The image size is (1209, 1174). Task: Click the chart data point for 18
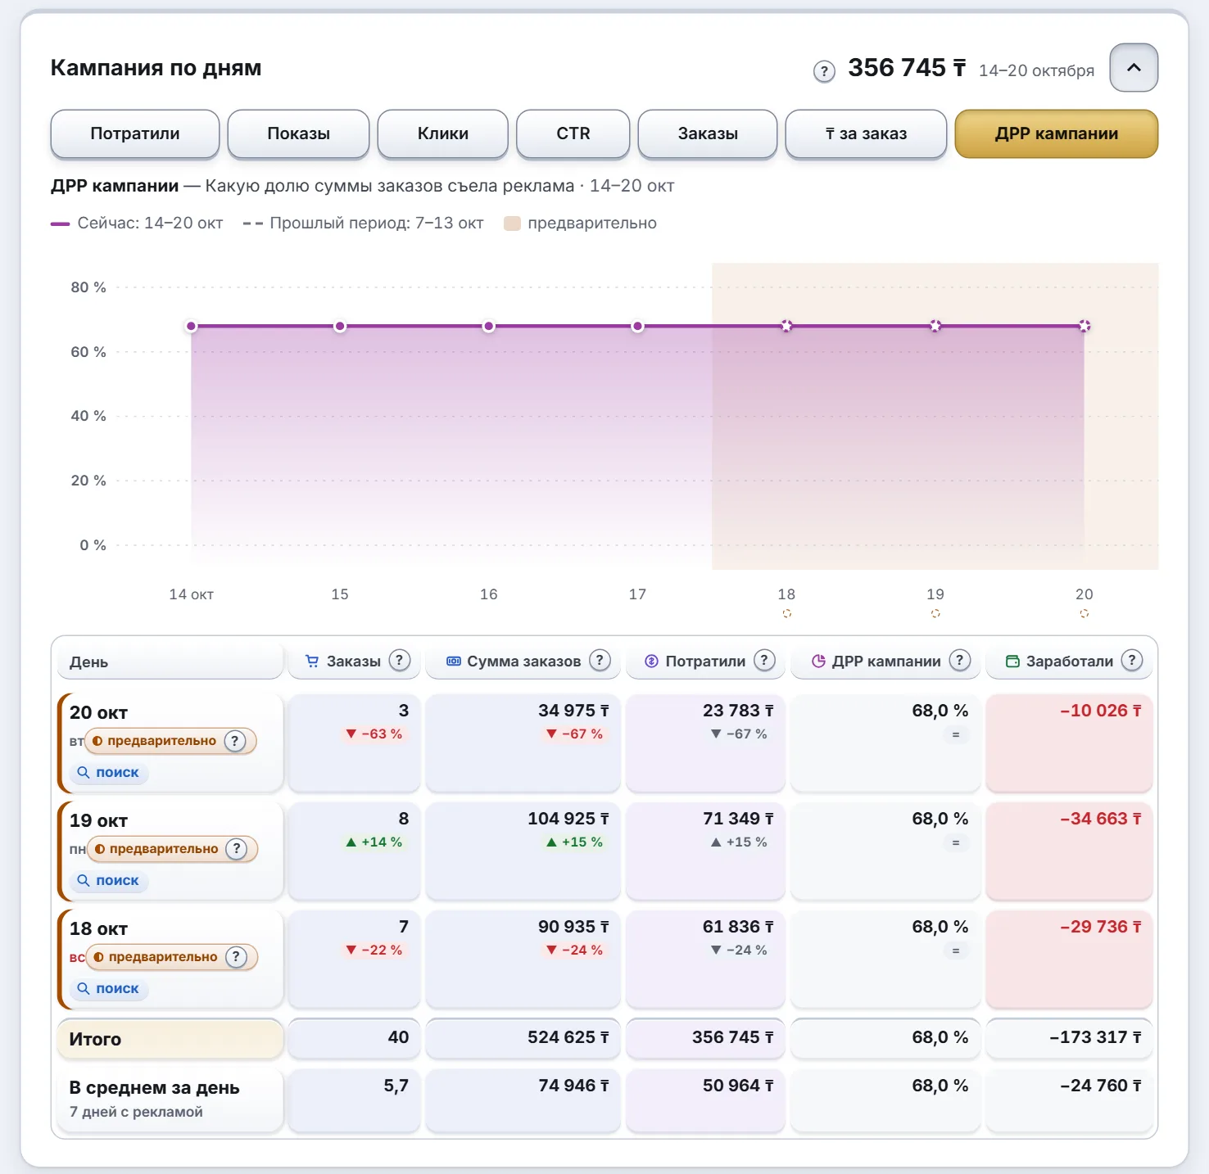pyautogui.click(x=786, y=326)
